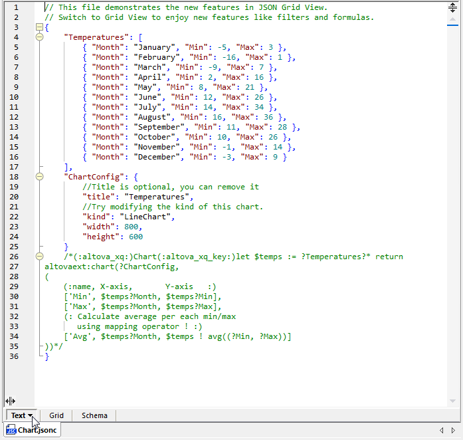
Task: Click the JSON file icon on Chart.jsonc tab
Action: (x=11, y=430)
